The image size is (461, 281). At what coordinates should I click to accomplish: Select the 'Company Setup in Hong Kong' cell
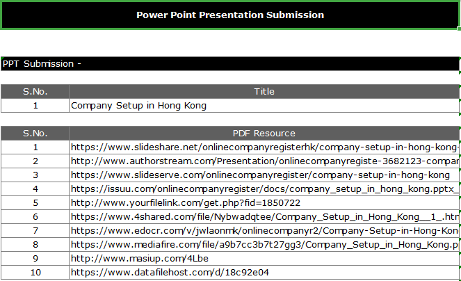(139, 106)
